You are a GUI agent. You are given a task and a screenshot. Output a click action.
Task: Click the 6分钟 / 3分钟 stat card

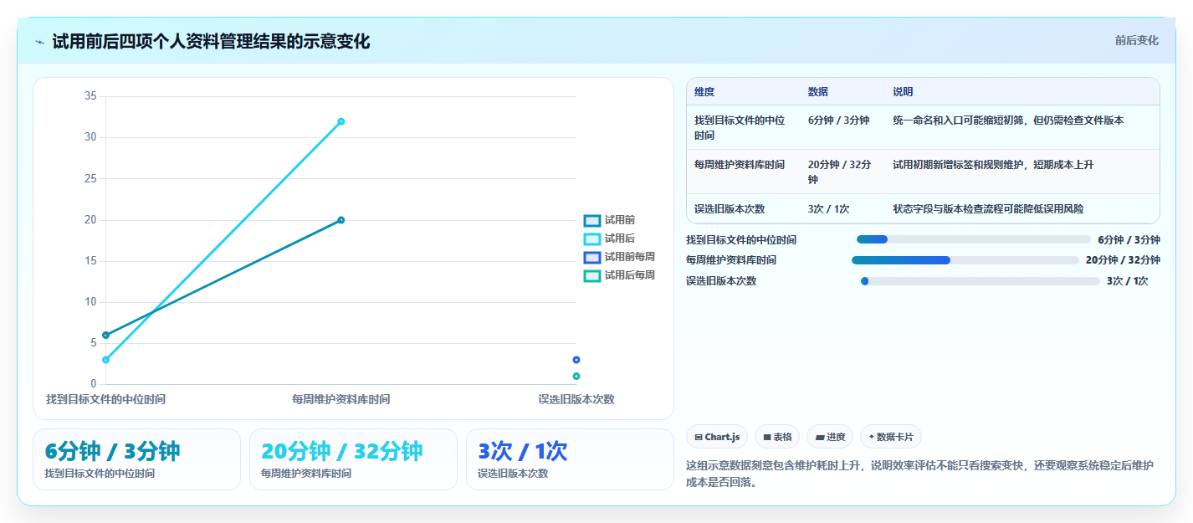click(x=136, y=459)
